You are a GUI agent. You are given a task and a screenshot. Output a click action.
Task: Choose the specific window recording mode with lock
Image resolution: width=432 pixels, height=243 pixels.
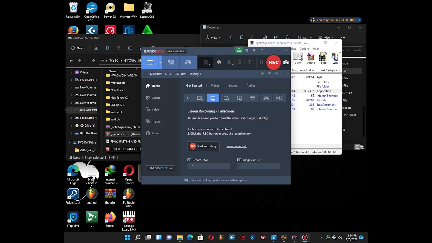[226, 98]
